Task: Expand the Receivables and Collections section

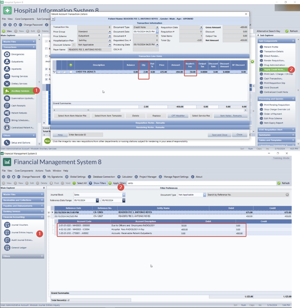Action: 21,200
